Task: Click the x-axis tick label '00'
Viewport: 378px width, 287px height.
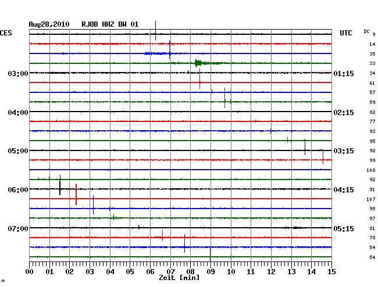Action: [30, 272]
